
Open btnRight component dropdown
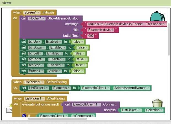(36, 60)
